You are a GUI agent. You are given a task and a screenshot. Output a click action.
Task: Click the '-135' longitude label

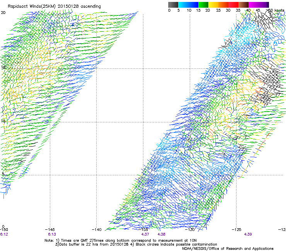pos(143,230)
